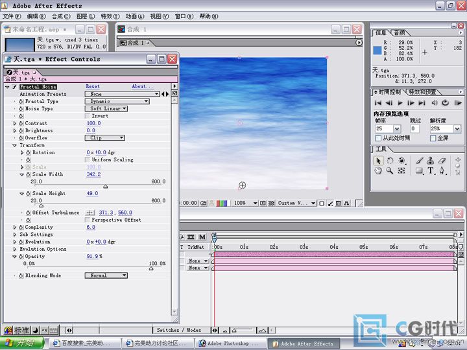Toggle Opacity stopwatch
The width and height of the screenshot is (467, 350).
click(x=21, y=256)
